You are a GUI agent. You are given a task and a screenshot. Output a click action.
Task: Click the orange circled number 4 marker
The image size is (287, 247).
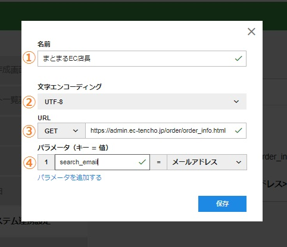(x=29, y=162)
